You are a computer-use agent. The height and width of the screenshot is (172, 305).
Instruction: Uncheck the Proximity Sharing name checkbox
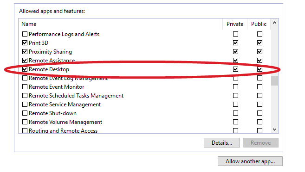click(x=25, y=52)
